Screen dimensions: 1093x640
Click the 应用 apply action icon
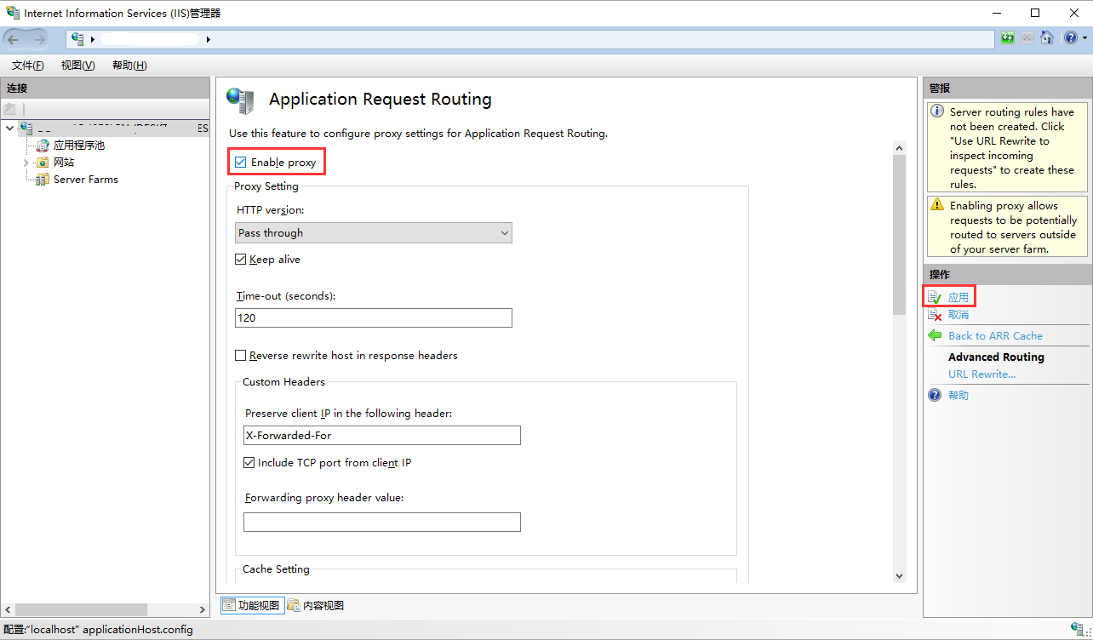point(936,298)
